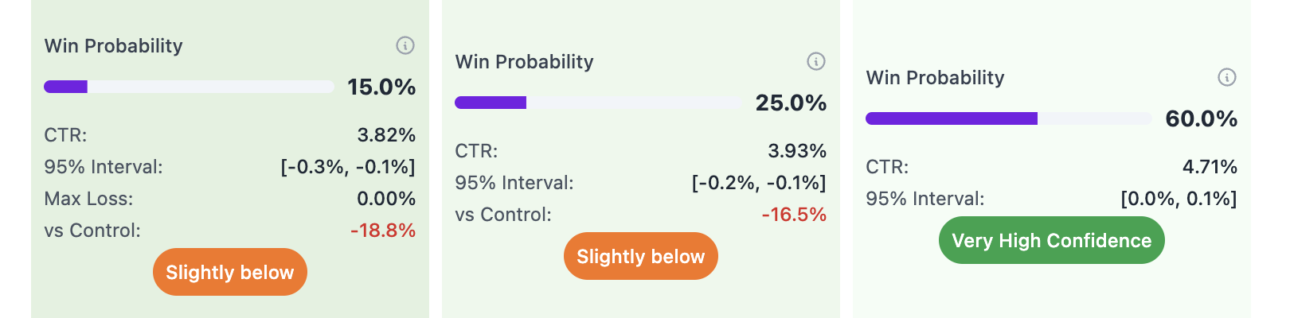Image resolution: width=1290 pixels, height=318 pixels.
Task: Click the interval [0.0%, 0.1%]
Action: click(x=1179, y=198)
